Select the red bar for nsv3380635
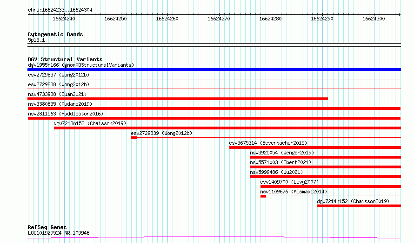 [x=214, y=109]
